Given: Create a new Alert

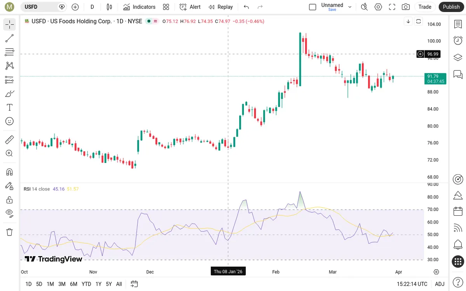Looking at the screenshot, I should click(x=190, y=7).
